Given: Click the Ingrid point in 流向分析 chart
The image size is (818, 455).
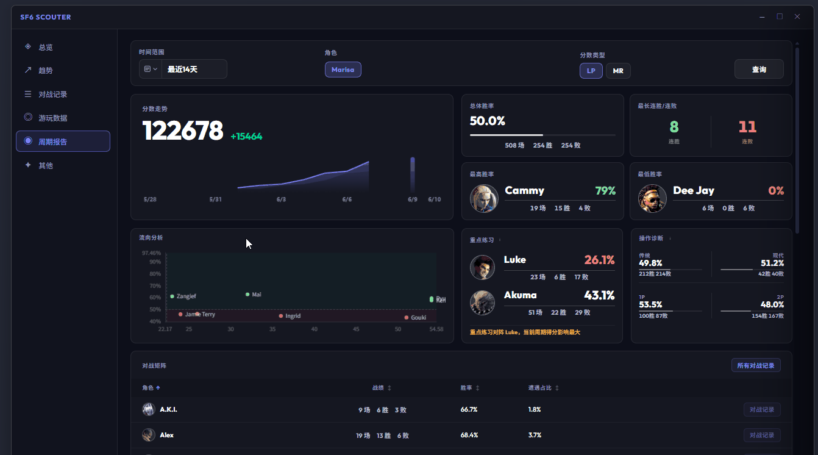Looking at the screenshot, I should 281,316.
